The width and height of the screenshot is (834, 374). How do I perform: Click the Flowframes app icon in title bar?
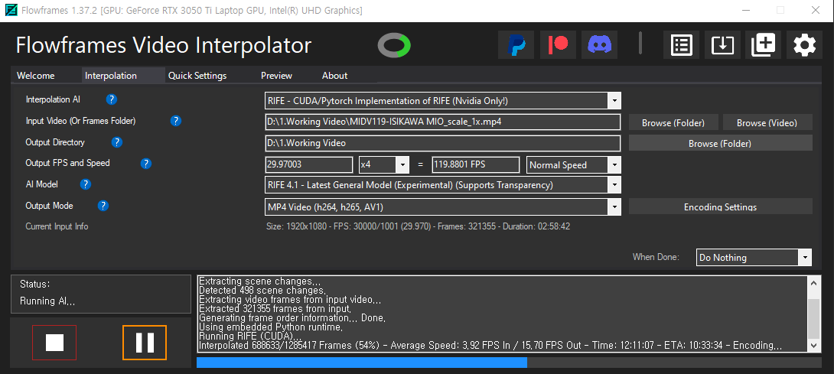coord(10,10)
